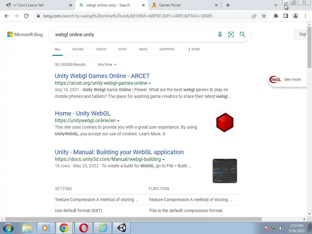Screen dimensions: 312x234
Task: Click the browser forward arrow
Action: point(16,16)
